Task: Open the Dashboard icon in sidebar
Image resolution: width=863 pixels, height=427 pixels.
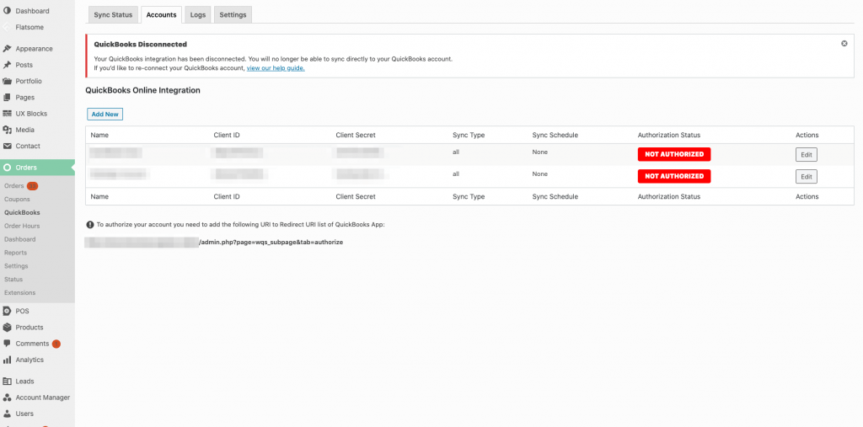Action: pos(7,11)
